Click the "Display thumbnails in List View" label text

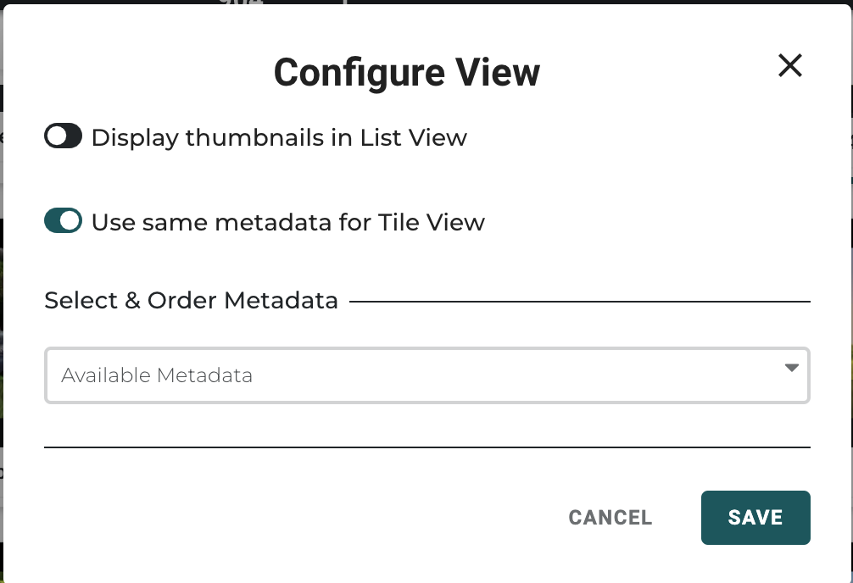[279, 137]
